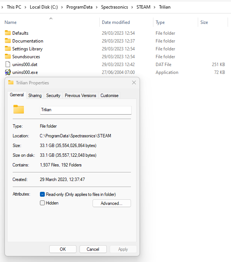The height and width of the screenshot is (262, 231).
Task: Click the Cancel button
Action: coord(93,249)
